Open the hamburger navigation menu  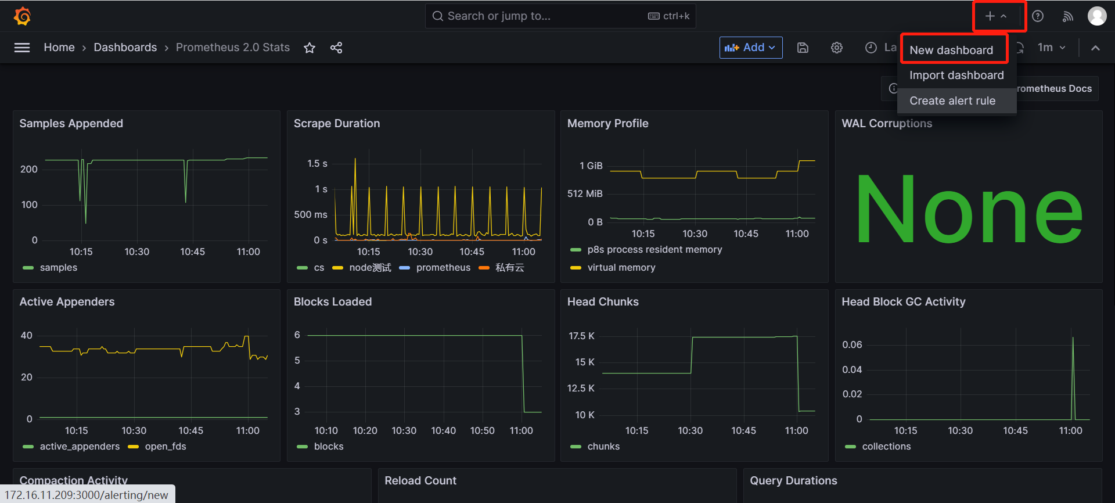(x=22, y=48)
